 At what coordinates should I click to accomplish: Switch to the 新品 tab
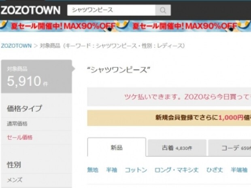coord(117,147)
